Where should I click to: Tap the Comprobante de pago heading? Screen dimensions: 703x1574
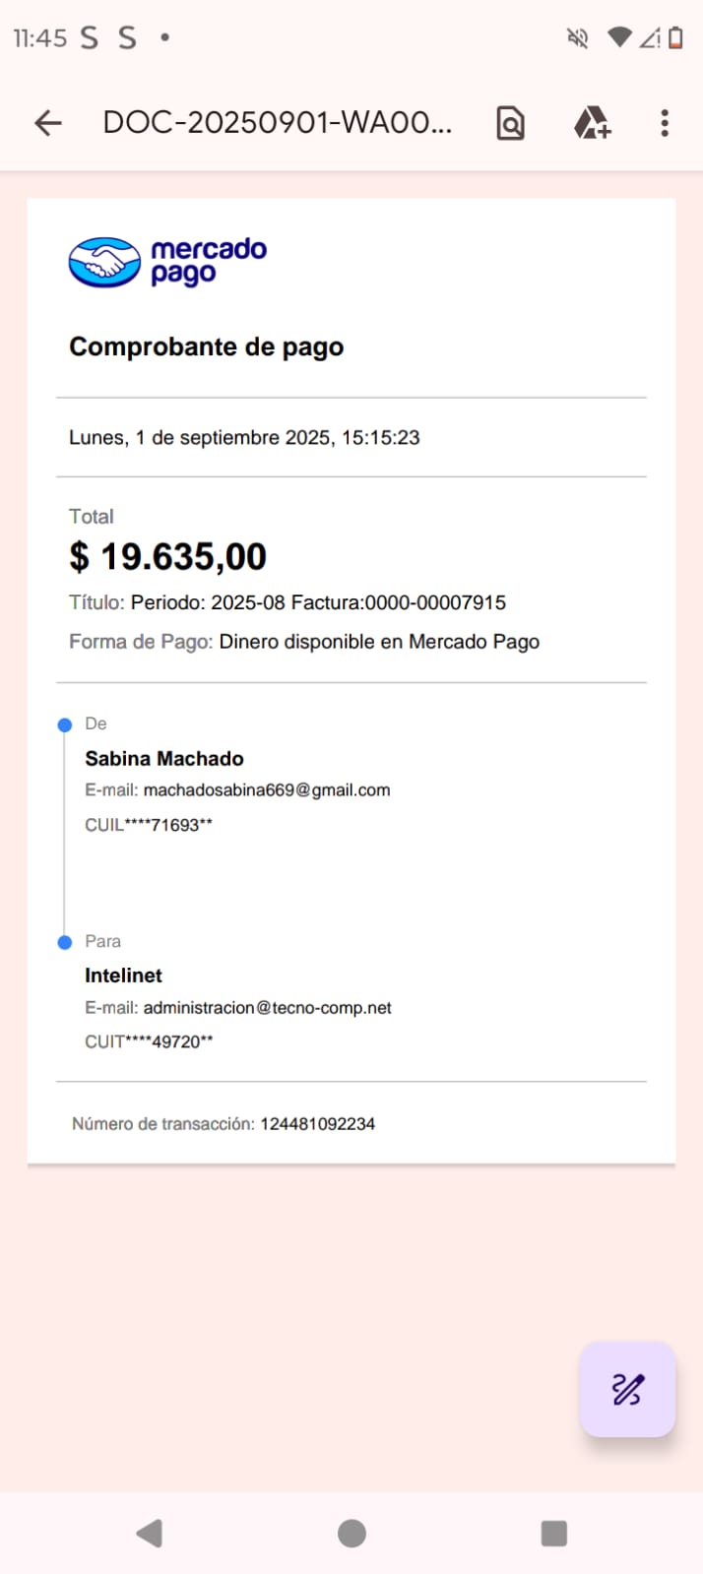[207, 346]
